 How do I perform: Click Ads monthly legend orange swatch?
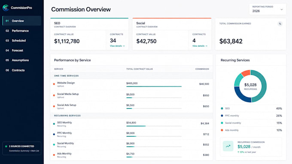click(x=222, y=130)
